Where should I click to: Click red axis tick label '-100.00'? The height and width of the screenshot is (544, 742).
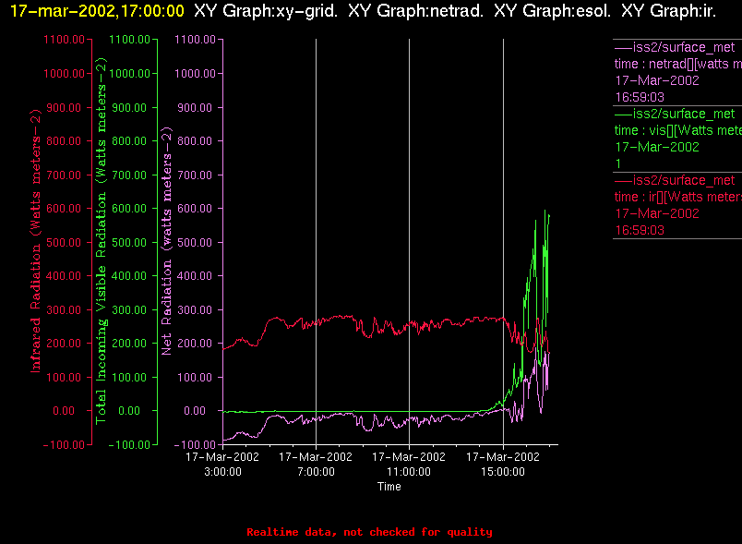(64, 445)
